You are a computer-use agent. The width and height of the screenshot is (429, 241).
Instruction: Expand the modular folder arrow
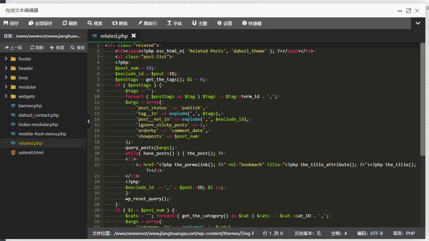coord(6,87)
